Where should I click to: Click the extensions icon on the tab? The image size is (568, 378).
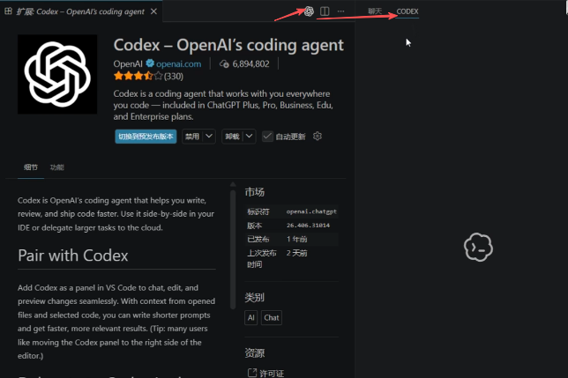point(8,11)
